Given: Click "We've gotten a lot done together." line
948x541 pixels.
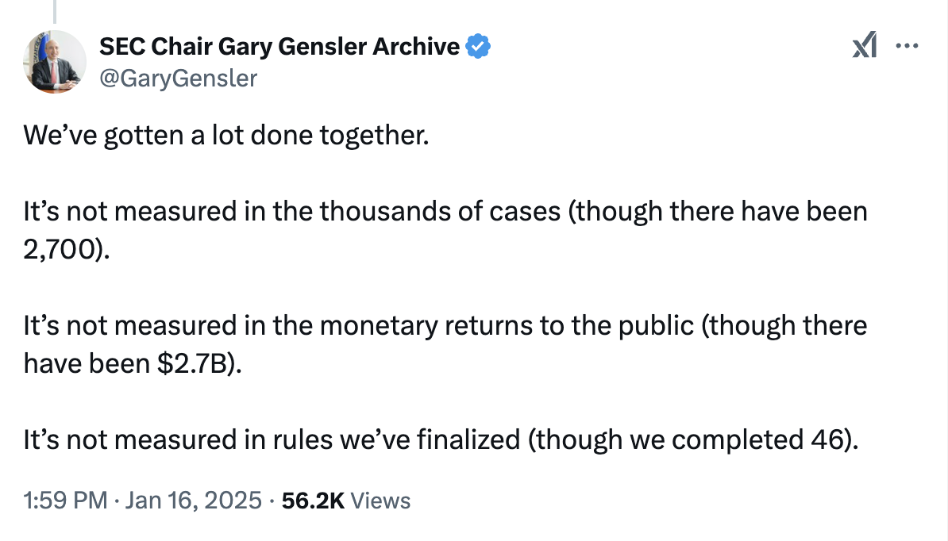Looking at the screenshot, I should [x=226, y=136].
